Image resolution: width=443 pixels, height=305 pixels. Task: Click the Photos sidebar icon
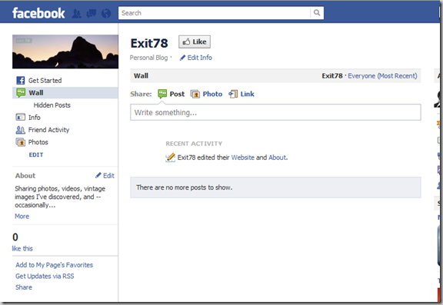20,142
